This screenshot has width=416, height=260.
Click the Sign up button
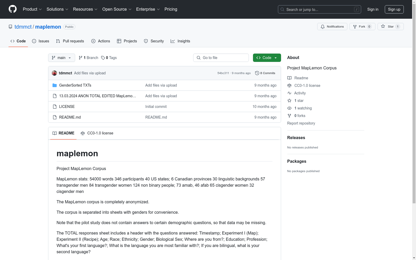coord(394,9)
